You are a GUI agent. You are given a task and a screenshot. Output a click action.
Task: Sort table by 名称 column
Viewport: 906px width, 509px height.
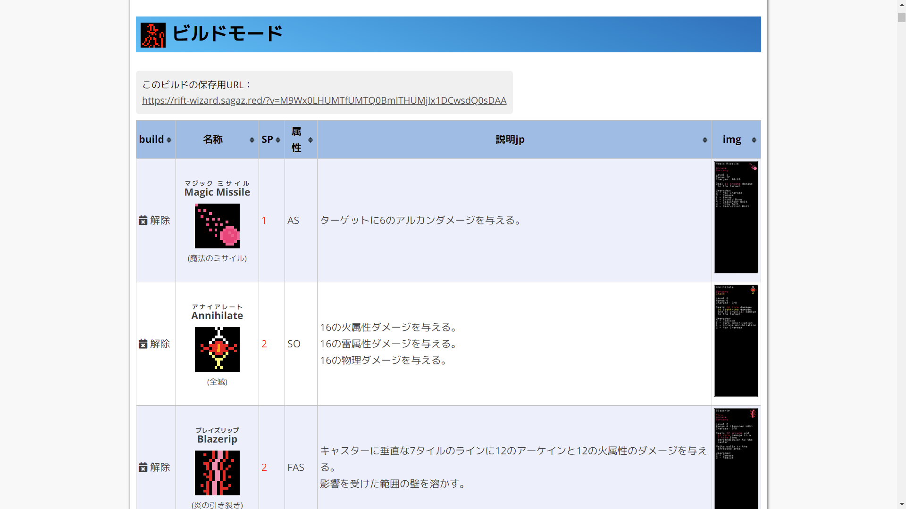(x=217, y=140)
